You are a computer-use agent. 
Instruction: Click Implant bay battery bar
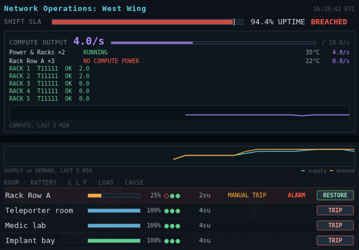(114, 241)
